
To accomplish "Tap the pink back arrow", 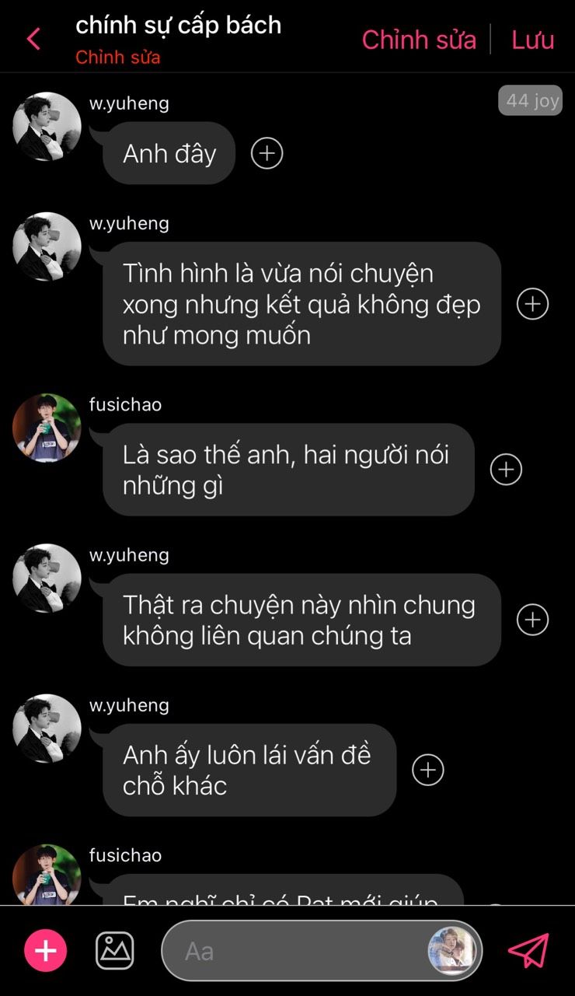I will (x=33, y=39).
